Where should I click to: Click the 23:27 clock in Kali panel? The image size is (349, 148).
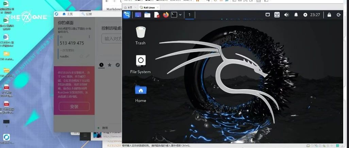(315, 15)
